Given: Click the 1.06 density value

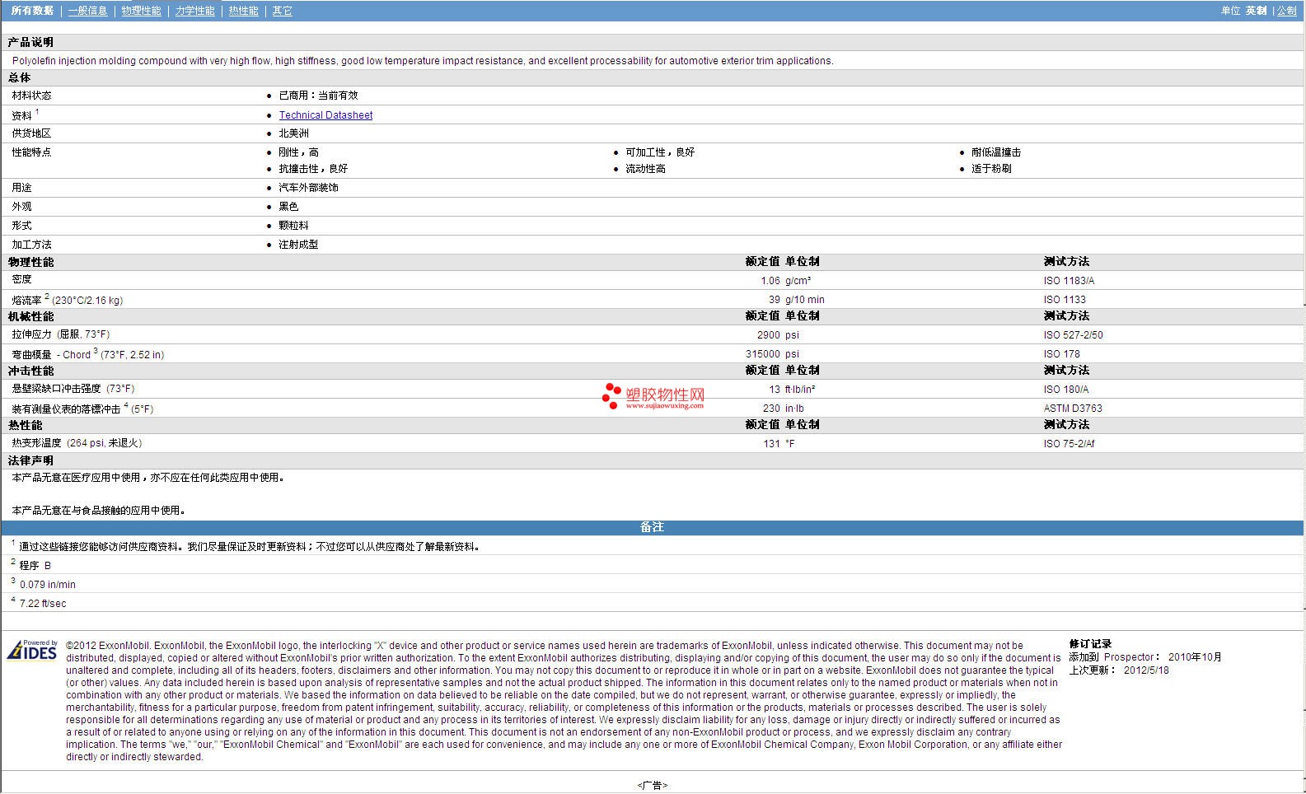Looking at the screenshot, I should [x=770, y=281].
